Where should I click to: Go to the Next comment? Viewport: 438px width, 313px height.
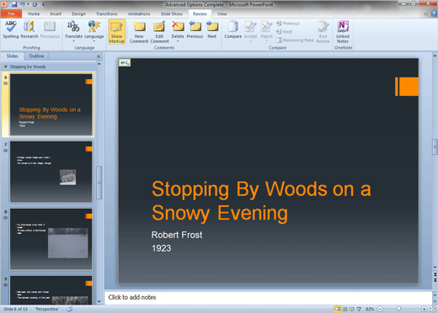(212, 29)
